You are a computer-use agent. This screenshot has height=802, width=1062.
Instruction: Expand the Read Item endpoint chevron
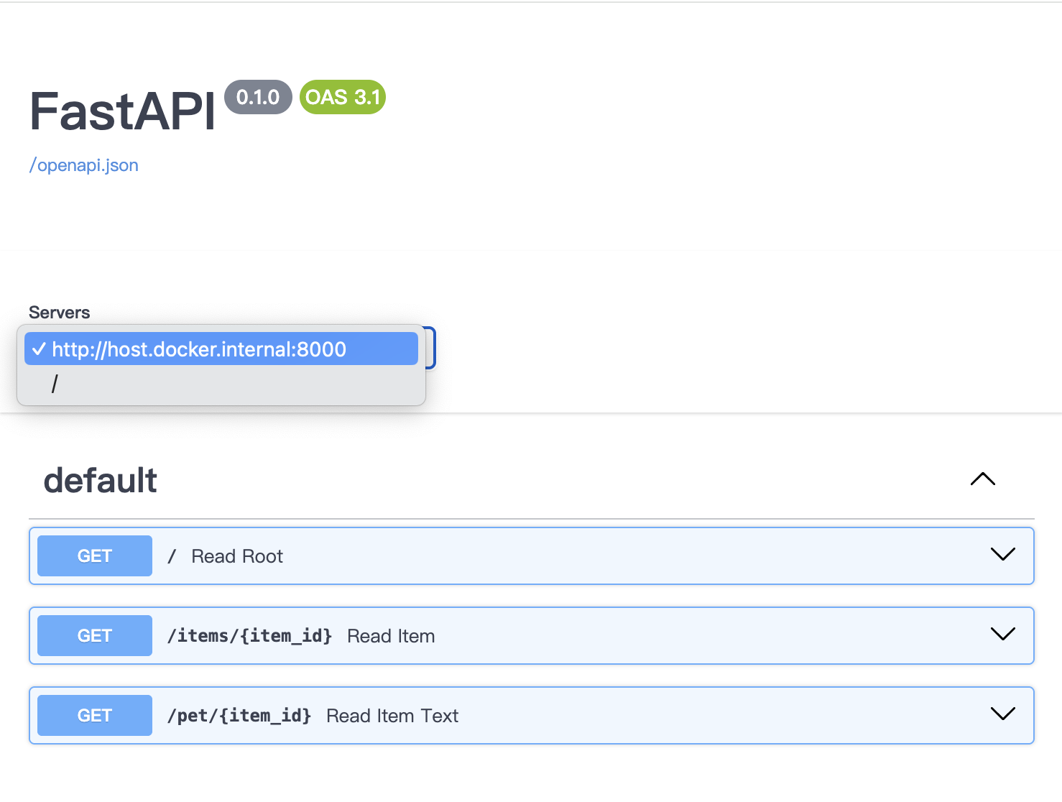[x=1002, y=635]
